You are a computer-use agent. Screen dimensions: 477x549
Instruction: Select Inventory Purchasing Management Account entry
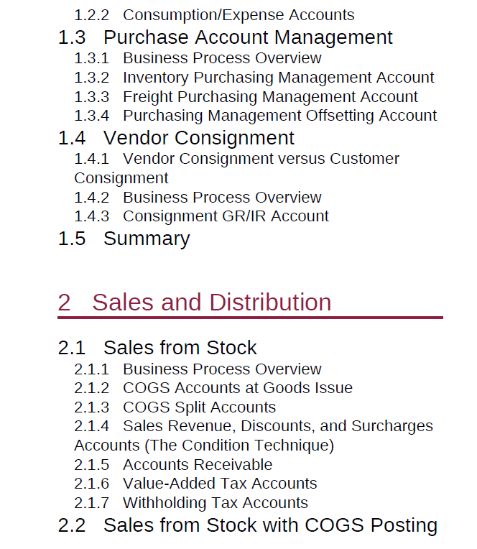pyautogui.click(x=254, y=78)
